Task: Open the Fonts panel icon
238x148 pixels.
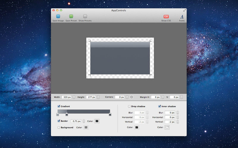Action: point(182,17)
